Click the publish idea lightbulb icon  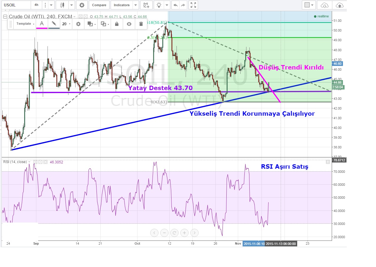[159, 5]
